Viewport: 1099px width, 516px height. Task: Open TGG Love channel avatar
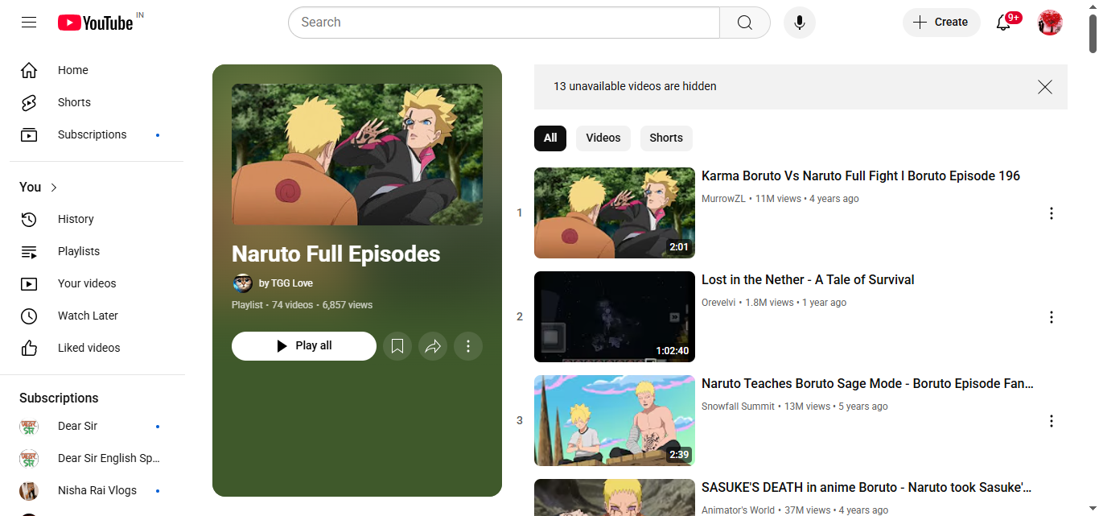pyautogui.click(x=242, y=283)
